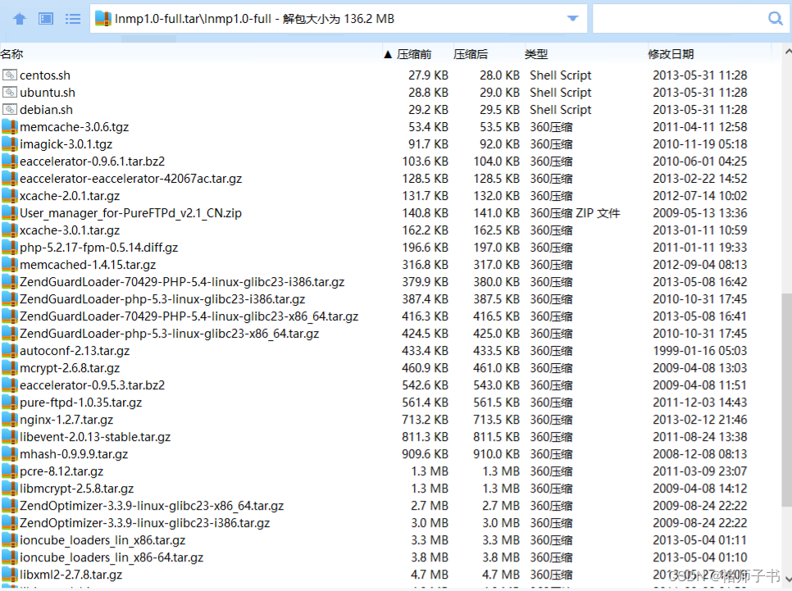
Task: Click the archive icon of xcache-2.0.1.tar.gz
Action: pyautogui.click(x=10, y=195)
